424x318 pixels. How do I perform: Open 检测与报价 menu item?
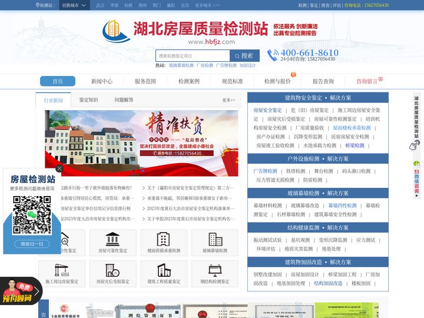[277, 81]
